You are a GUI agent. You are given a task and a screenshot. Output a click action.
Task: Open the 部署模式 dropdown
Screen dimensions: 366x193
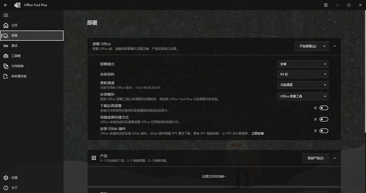tap(303, 64)
